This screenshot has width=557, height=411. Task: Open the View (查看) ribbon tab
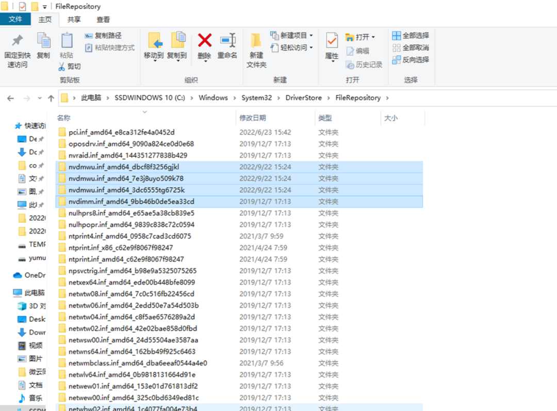[x=103, y=20]
